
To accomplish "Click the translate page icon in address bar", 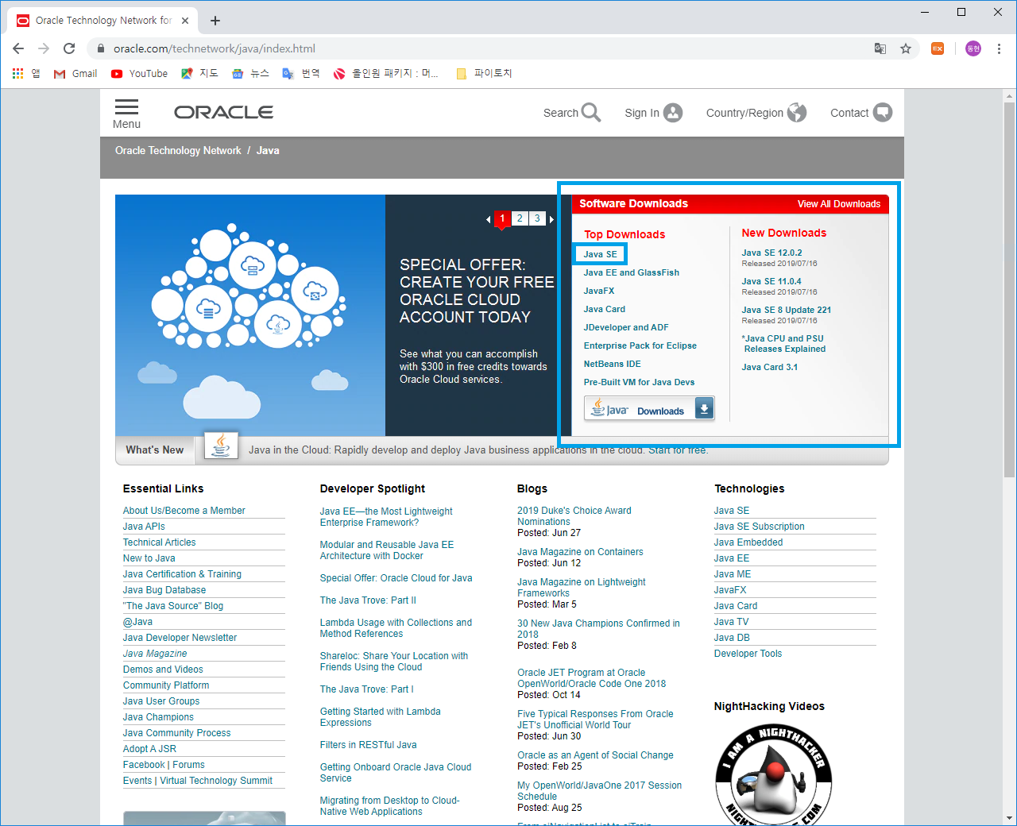I will [x=880, y=48].
